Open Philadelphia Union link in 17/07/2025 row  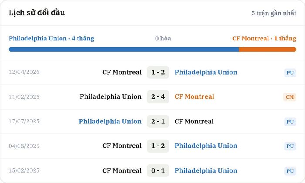click(x=110, y=121)
